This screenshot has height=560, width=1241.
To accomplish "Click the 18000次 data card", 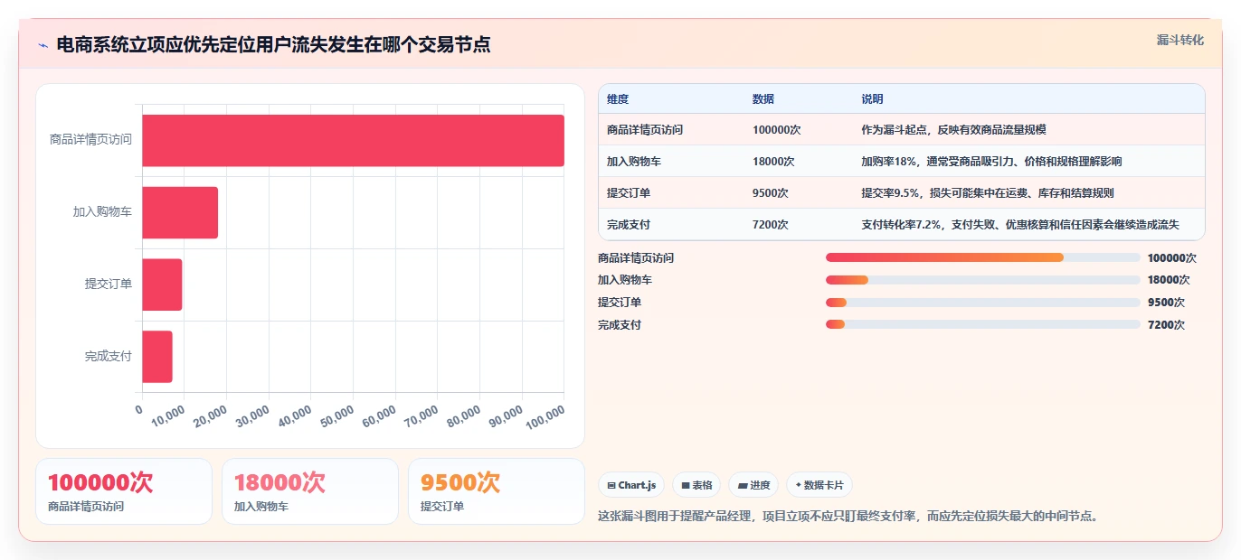I will 310,491.
